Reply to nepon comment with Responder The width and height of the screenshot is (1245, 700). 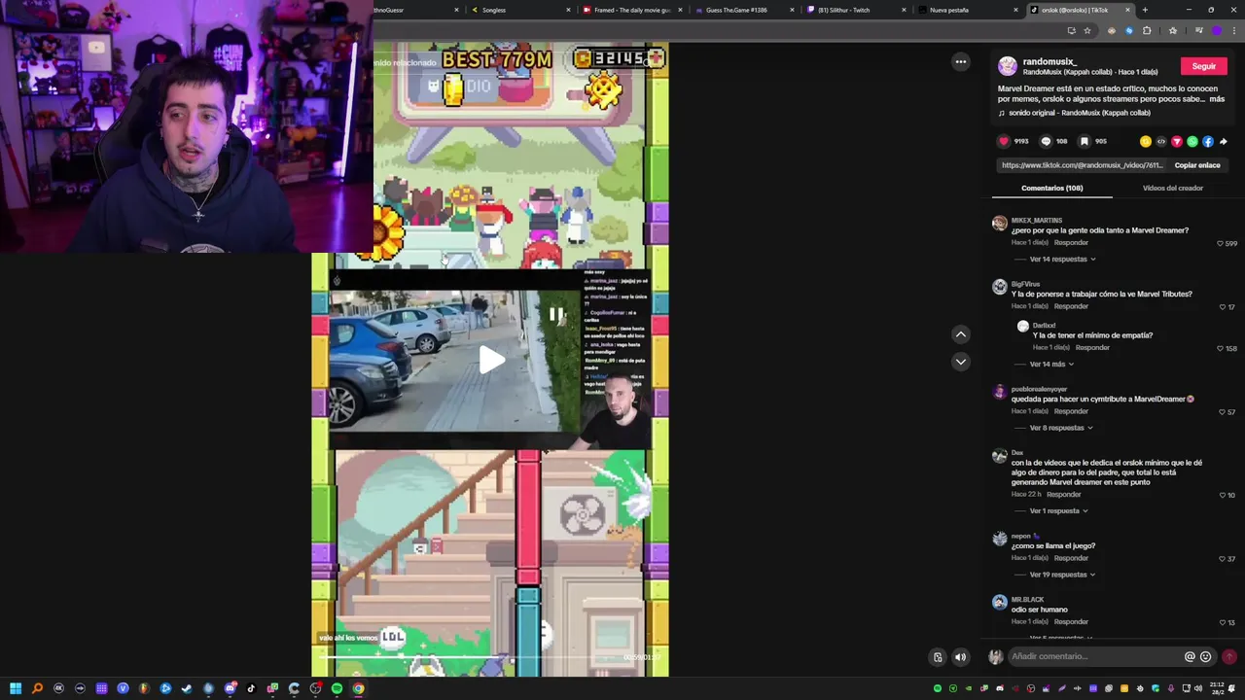click(x=1071, y=559)
